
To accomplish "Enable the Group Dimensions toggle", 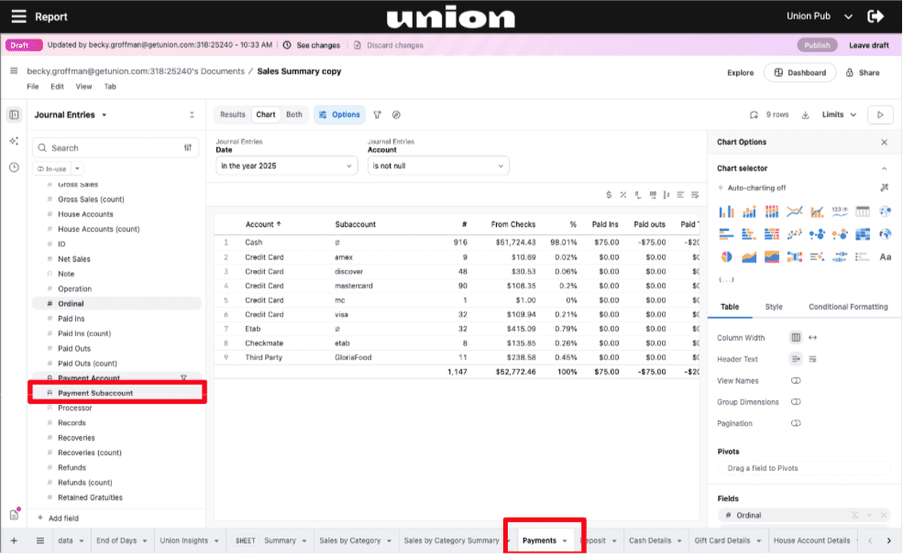I will point(796,402).
